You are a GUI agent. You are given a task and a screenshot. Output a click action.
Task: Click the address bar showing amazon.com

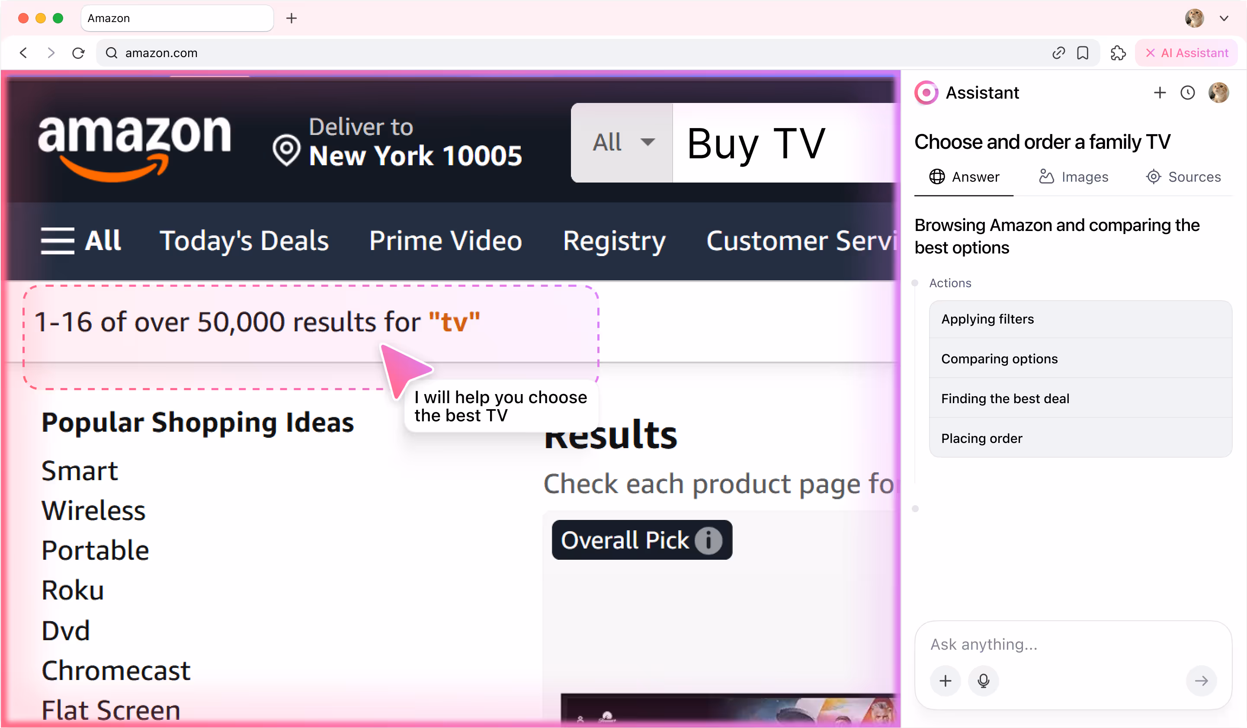pos(597,53)
